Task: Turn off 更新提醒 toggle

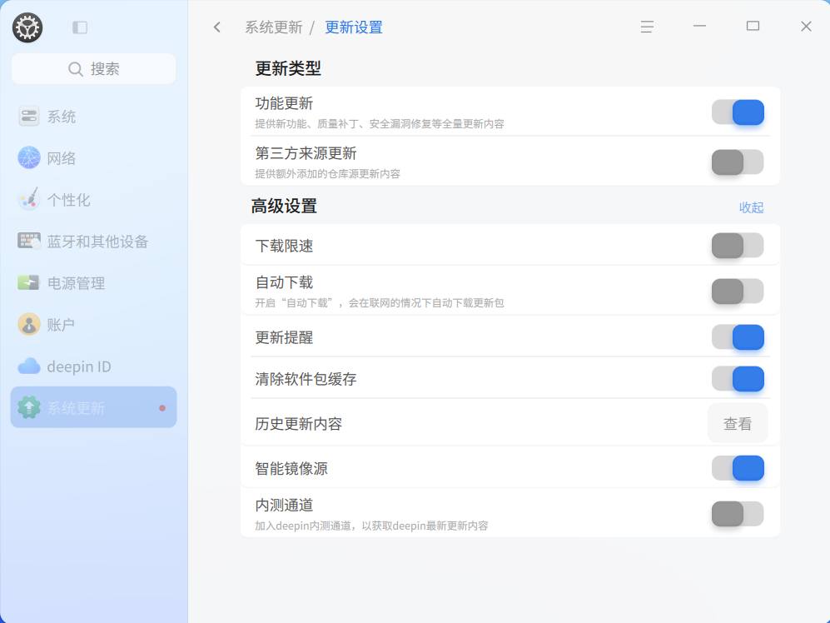Action: (738, 337)
